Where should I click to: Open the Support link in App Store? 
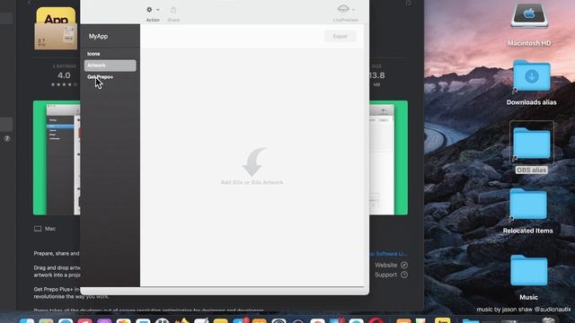[385, 275]
